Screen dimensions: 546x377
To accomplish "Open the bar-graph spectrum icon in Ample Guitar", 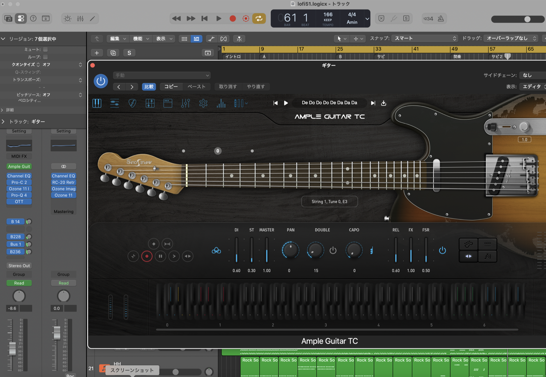I will tap(221, 103).
